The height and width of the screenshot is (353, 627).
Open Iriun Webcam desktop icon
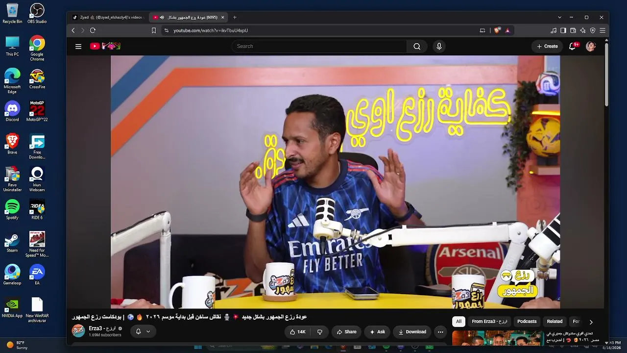click(x=37, y=179)
